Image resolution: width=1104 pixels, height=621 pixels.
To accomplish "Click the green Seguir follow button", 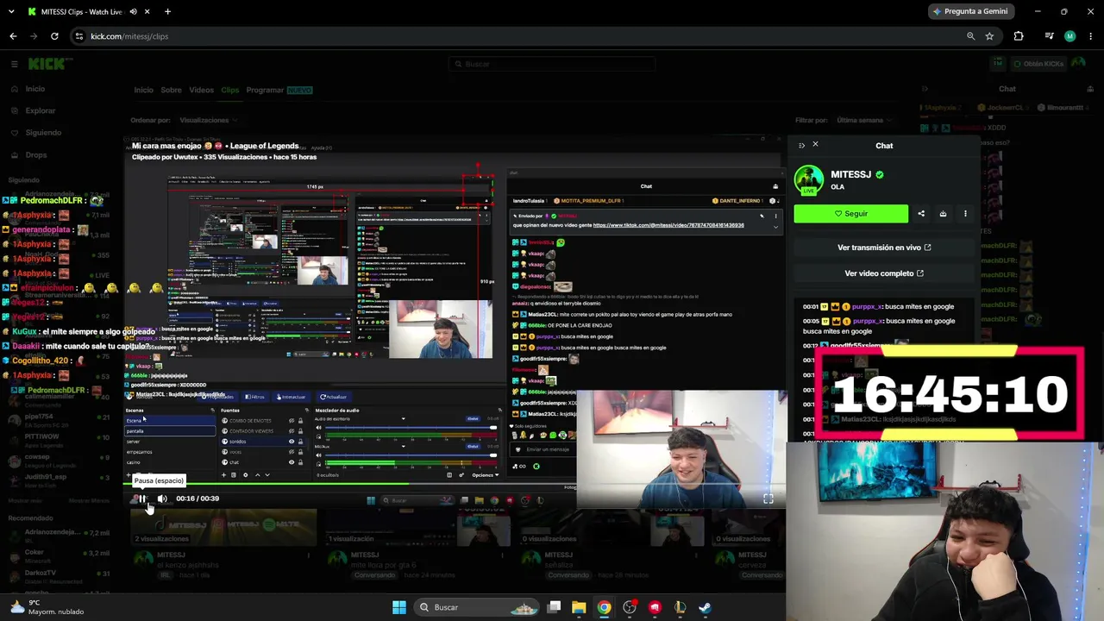I will [x=851, y=214].
